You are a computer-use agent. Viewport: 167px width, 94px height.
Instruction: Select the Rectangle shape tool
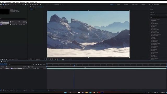pos(23,4)
